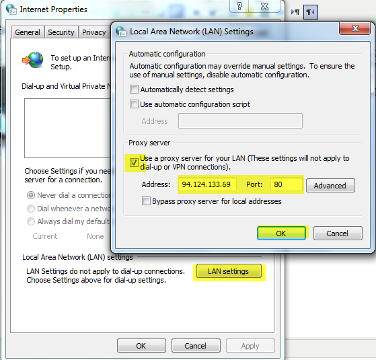Open the General tab

28,32
